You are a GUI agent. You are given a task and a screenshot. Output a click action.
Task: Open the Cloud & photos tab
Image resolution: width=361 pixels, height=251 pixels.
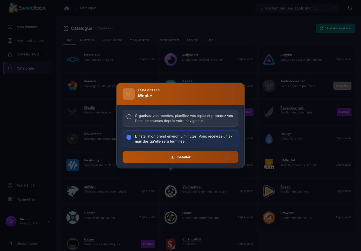pos(112,40)
